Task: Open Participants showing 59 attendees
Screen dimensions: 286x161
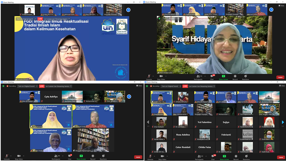Action: (x=56, y=157)
